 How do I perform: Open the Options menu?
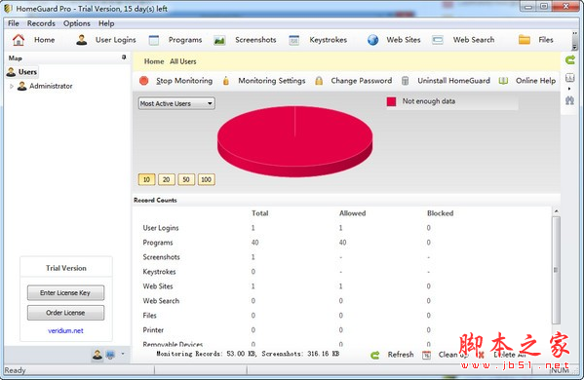[x=77, y=23]
